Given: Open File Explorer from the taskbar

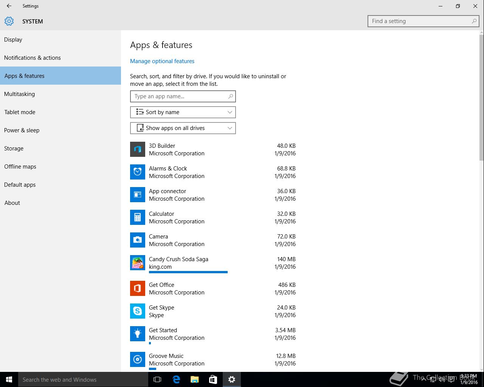Looking at the screenshot, I should point(194,379).
